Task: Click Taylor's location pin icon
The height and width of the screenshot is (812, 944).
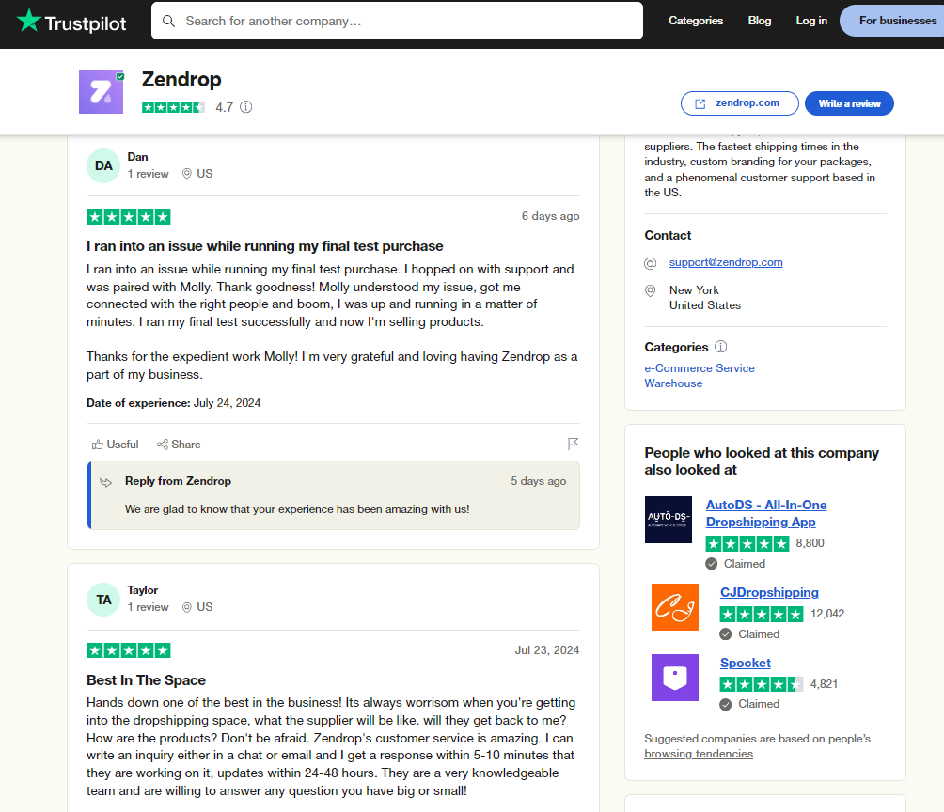Action: click(186, 607)
